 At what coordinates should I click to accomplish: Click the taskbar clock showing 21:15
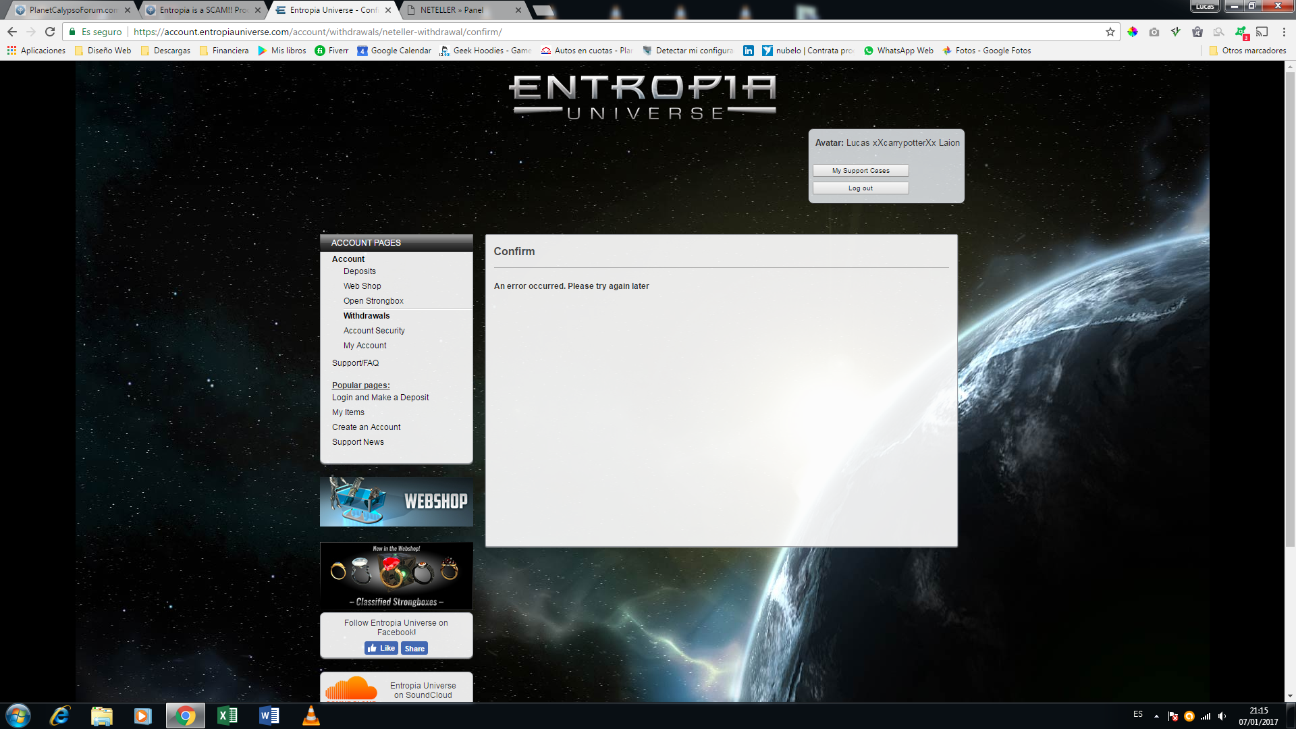click(1258, 716)
